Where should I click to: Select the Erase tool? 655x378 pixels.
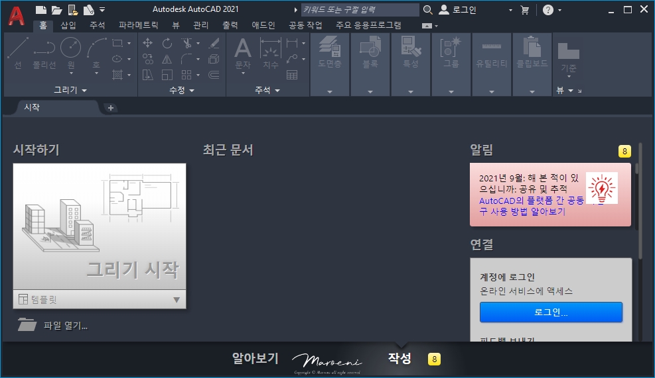click(214, 43)
